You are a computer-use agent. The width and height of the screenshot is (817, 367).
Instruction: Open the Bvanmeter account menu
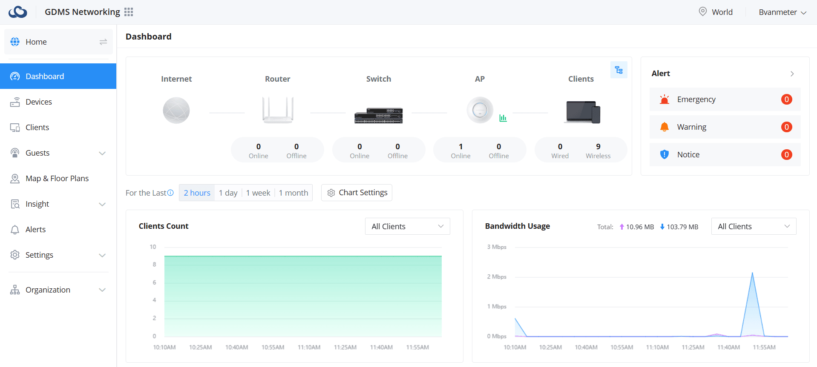(782, 12)
